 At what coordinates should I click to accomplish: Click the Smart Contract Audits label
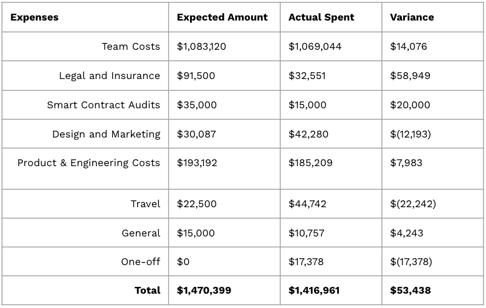103,105
